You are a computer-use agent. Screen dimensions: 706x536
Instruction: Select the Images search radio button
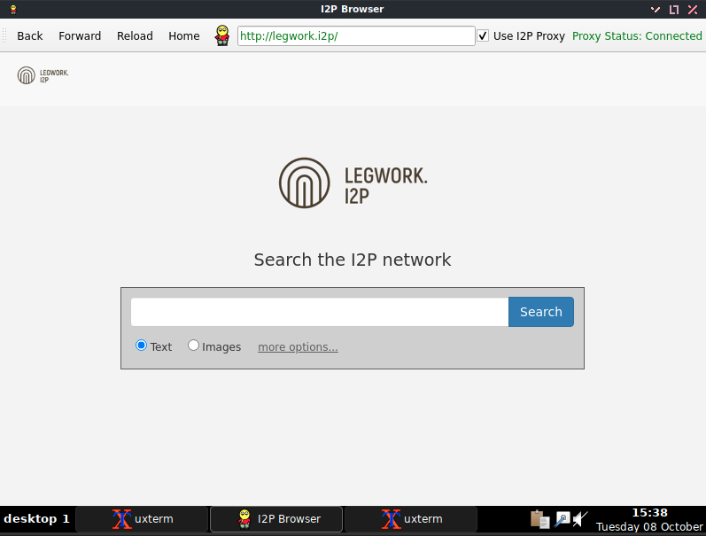tap(193, 346)
